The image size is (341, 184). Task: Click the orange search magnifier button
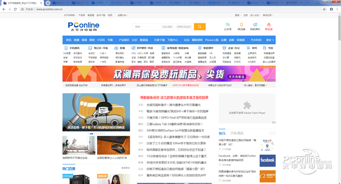pos(200,26)
